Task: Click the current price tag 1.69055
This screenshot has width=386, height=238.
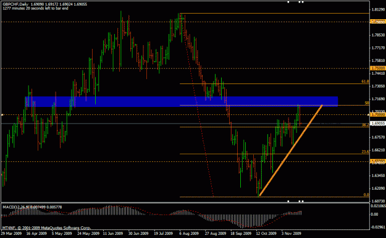Action: (378, 124)
